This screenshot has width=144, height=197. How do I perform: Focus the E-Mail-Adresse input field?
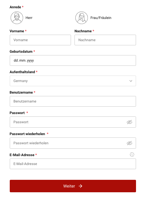coord(73,164)
